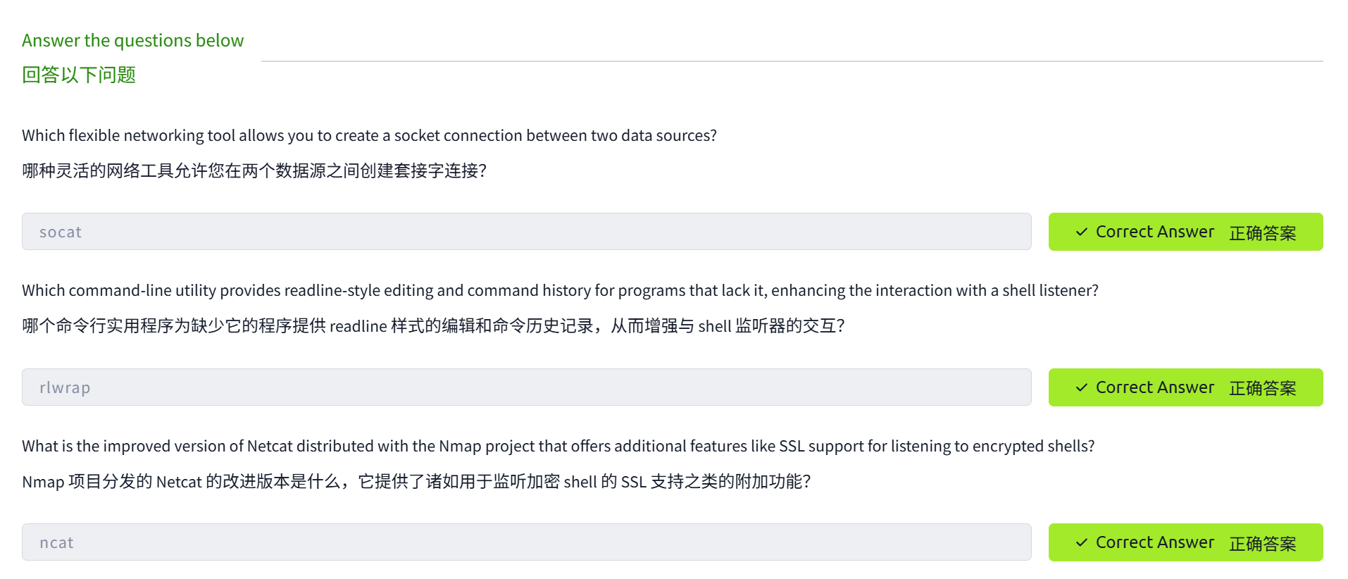Click the "Answer the questions below" heading
The width and height of the screenshot is (1348, 579).
132,41
